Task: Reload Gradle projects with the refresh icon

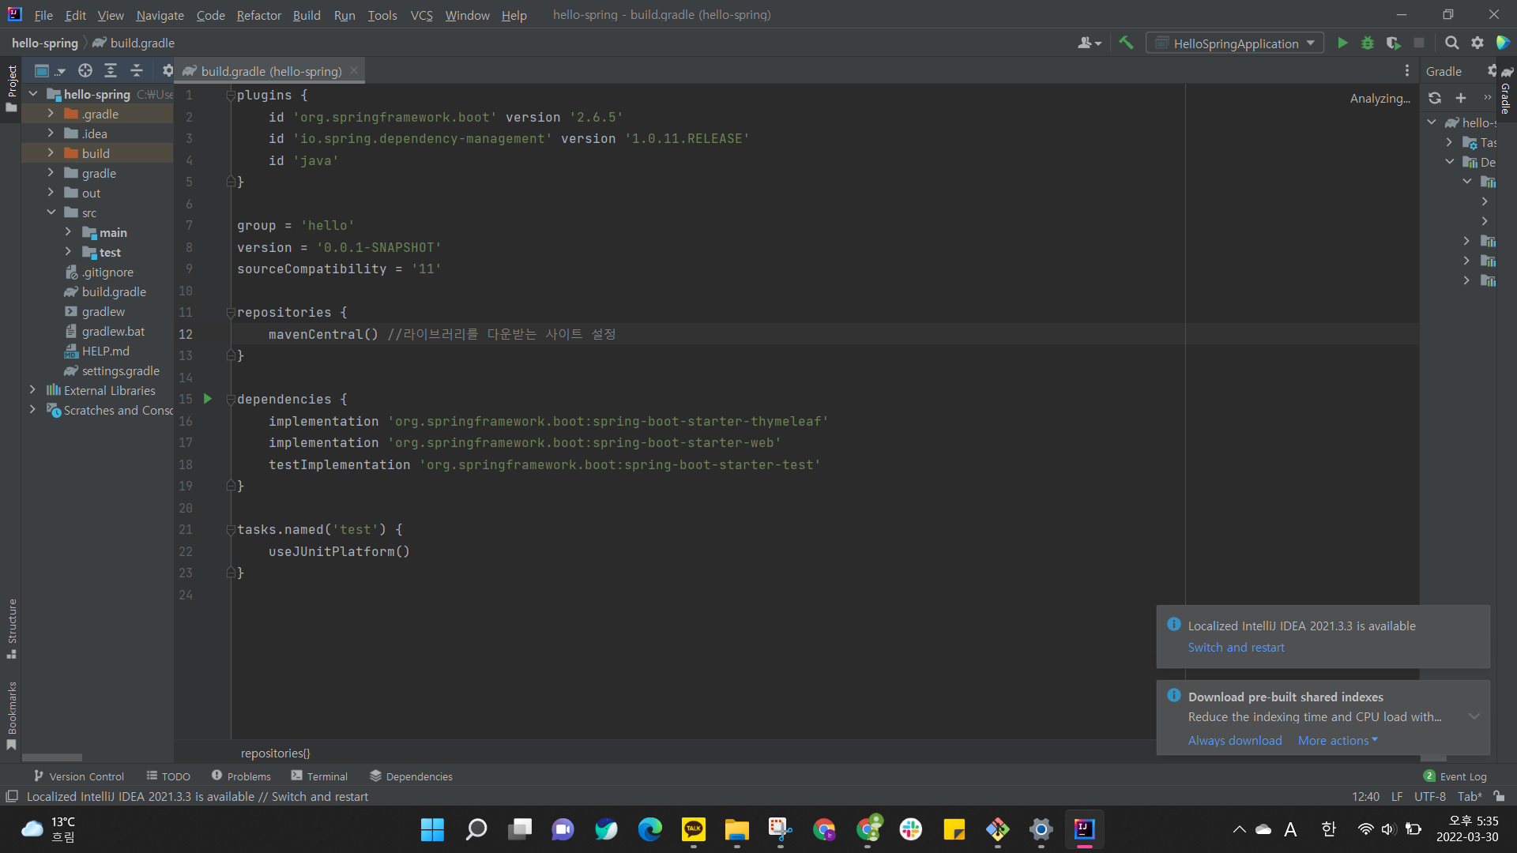Action: pyautogui.click(x=1435, y=98)
